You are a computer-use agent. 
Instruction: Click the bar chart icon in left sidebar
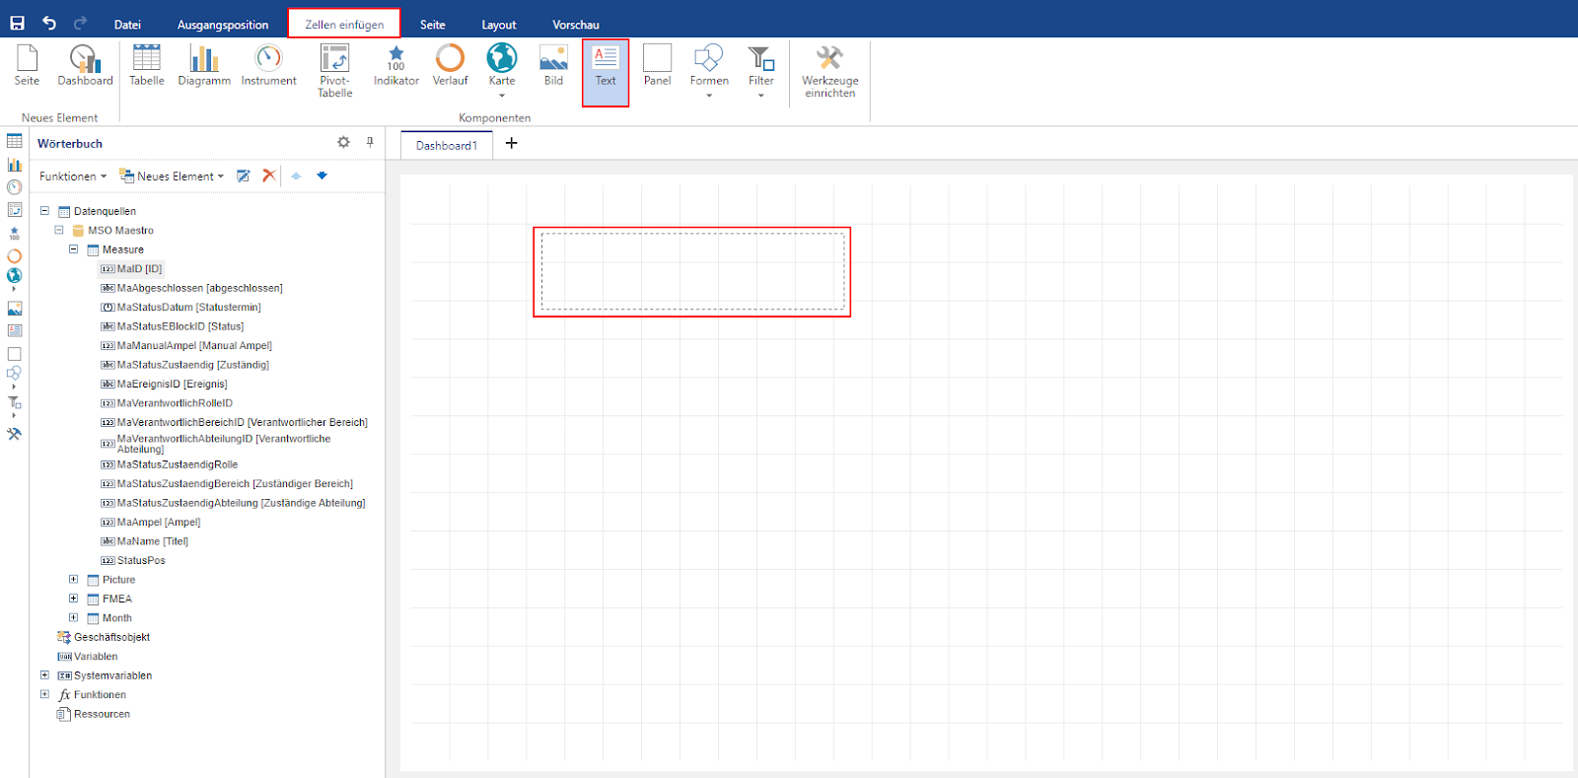click(14, 165)
